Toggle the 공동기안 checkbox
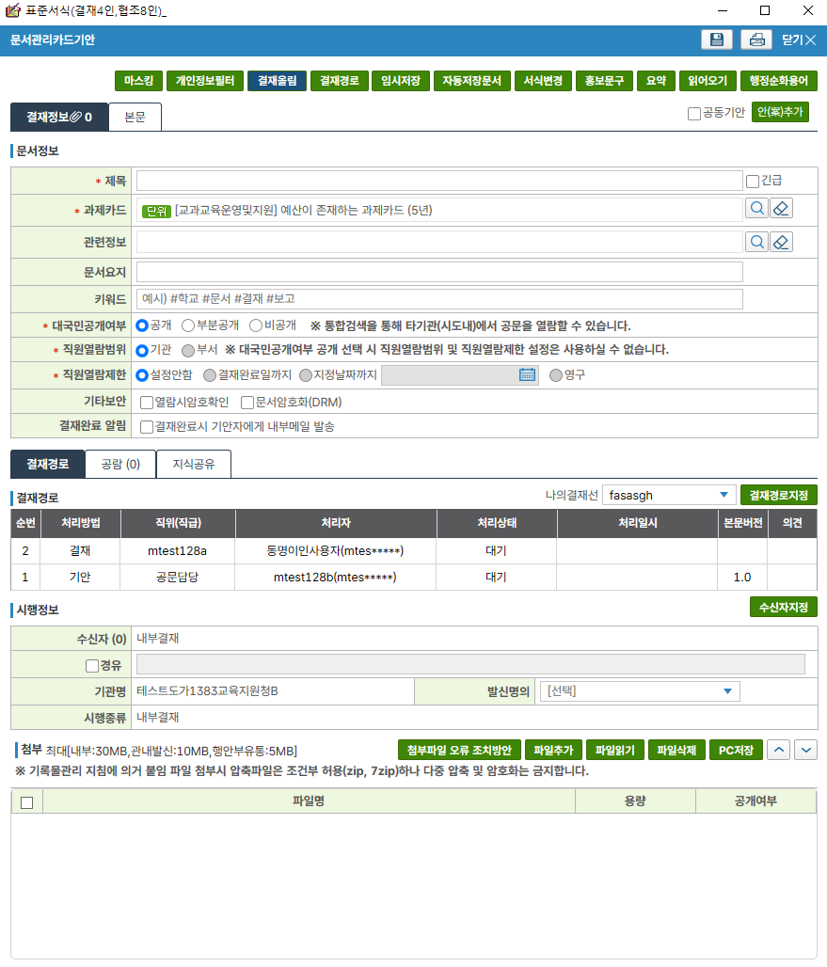 click(x=694, y=113)
